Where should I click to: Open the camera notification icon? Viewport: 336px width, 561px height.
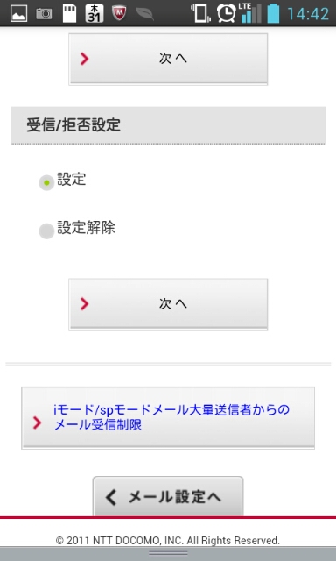point(44,14)
